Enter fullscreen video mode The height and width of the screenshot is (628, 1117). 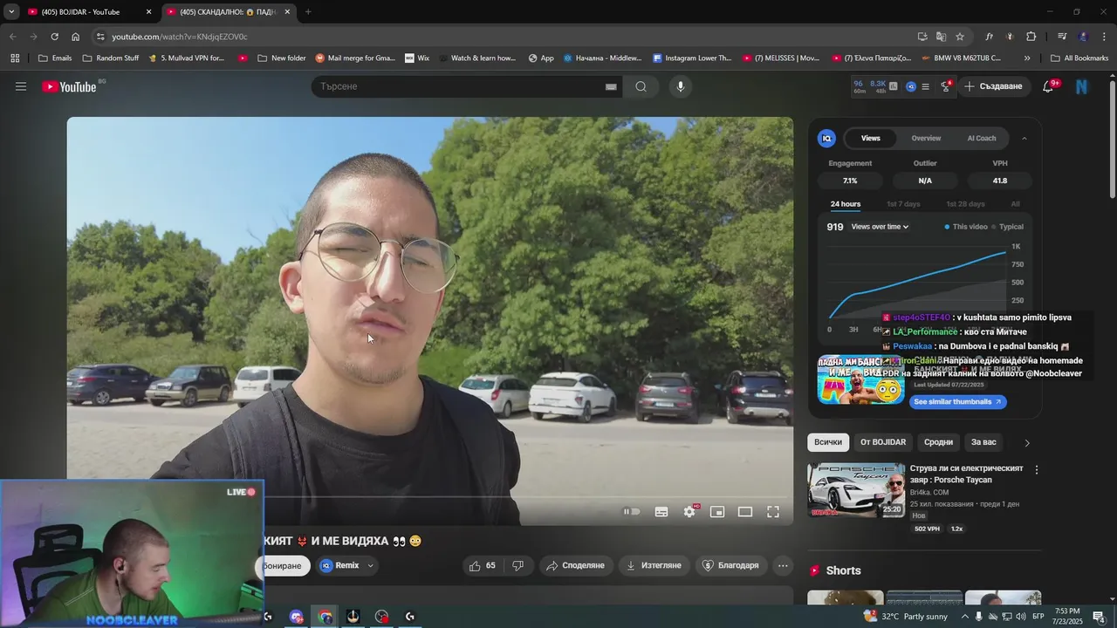(x=773, y=512)
